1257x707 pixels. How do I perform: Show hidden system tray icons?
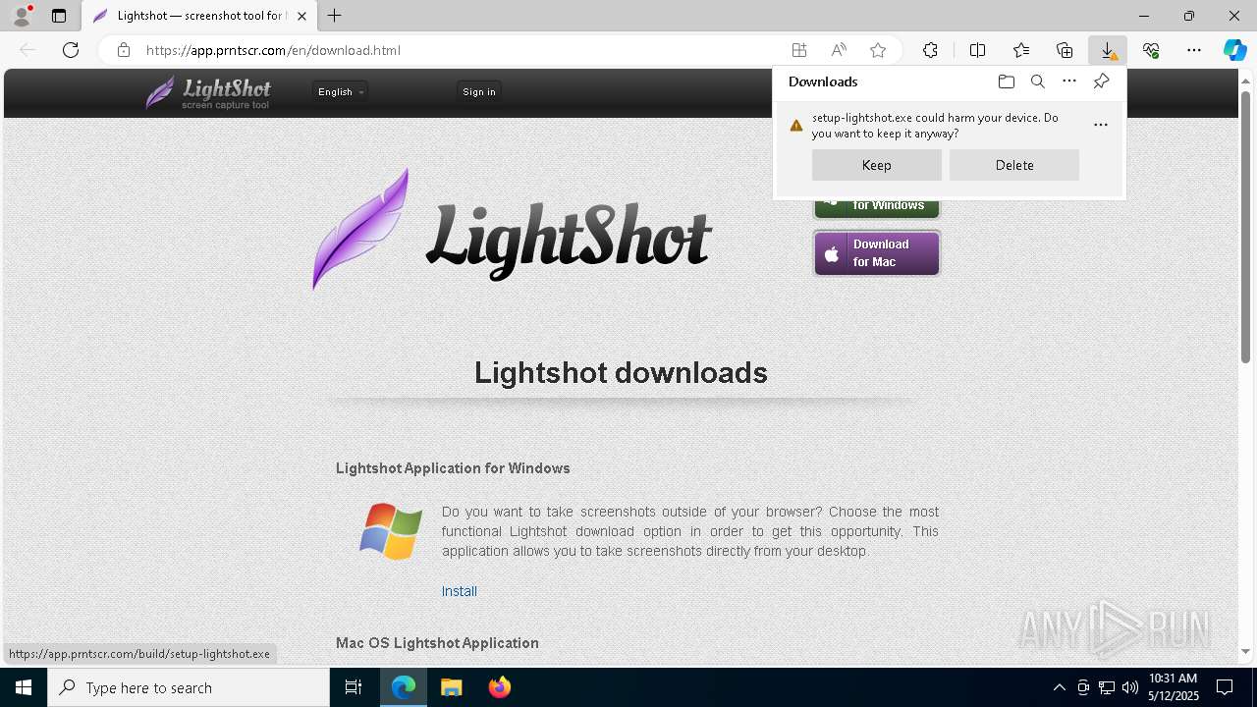pyautogui.click(x=1059, y=687)
